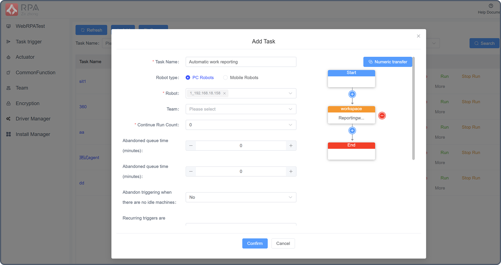Increase the first Abandoned queue time
This screenshot has width=501, height=265.
pos(291,145)
